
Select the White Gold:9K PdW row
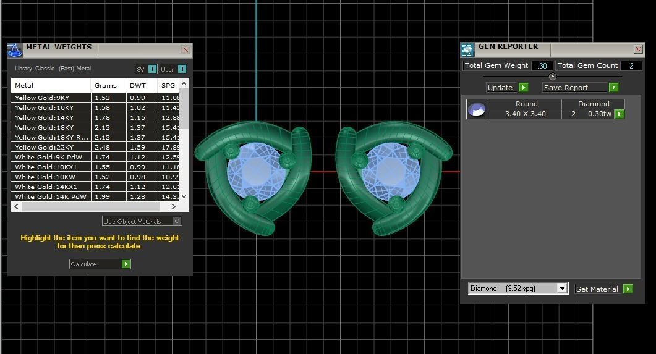click(95, 157)
